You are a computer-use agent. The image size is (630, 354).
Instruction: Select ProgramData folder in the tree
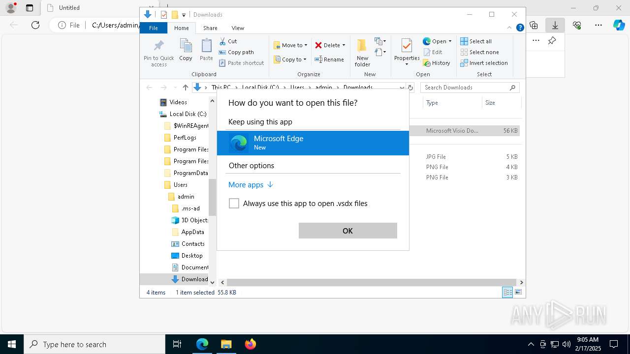click(x=186, y=173)
